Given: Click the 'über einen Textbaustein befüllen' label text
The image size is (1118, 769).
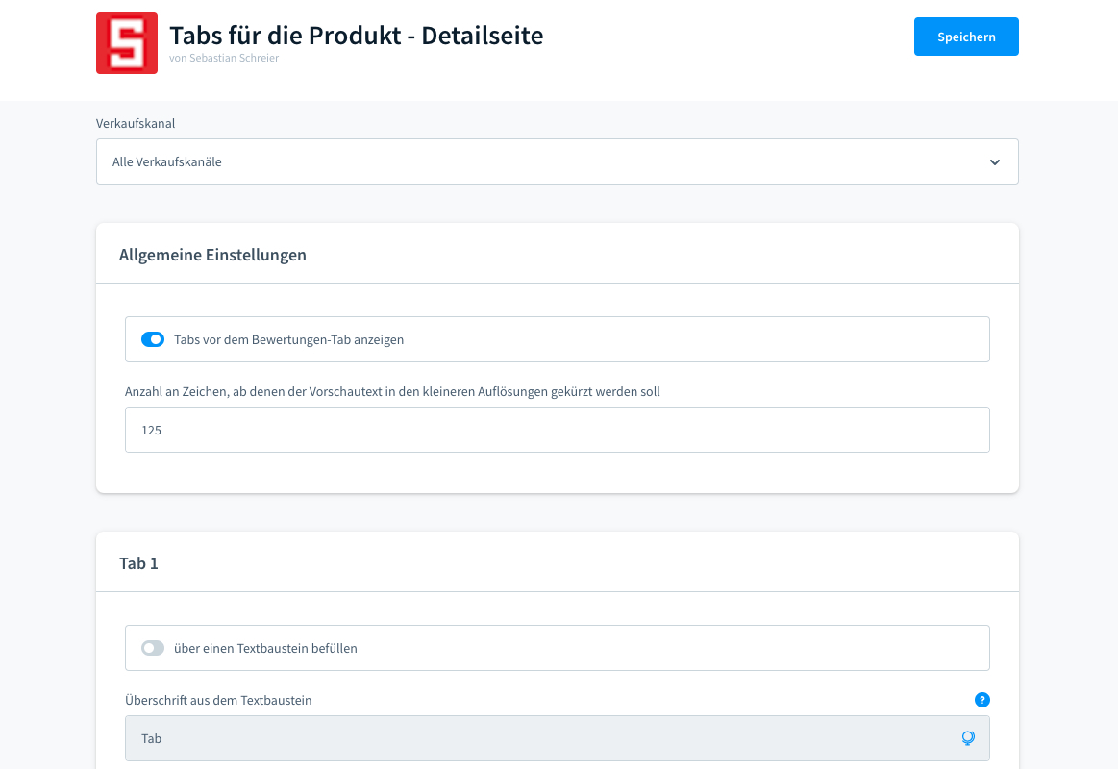Looking at the screenshot, I should click(x=265, y=648).
